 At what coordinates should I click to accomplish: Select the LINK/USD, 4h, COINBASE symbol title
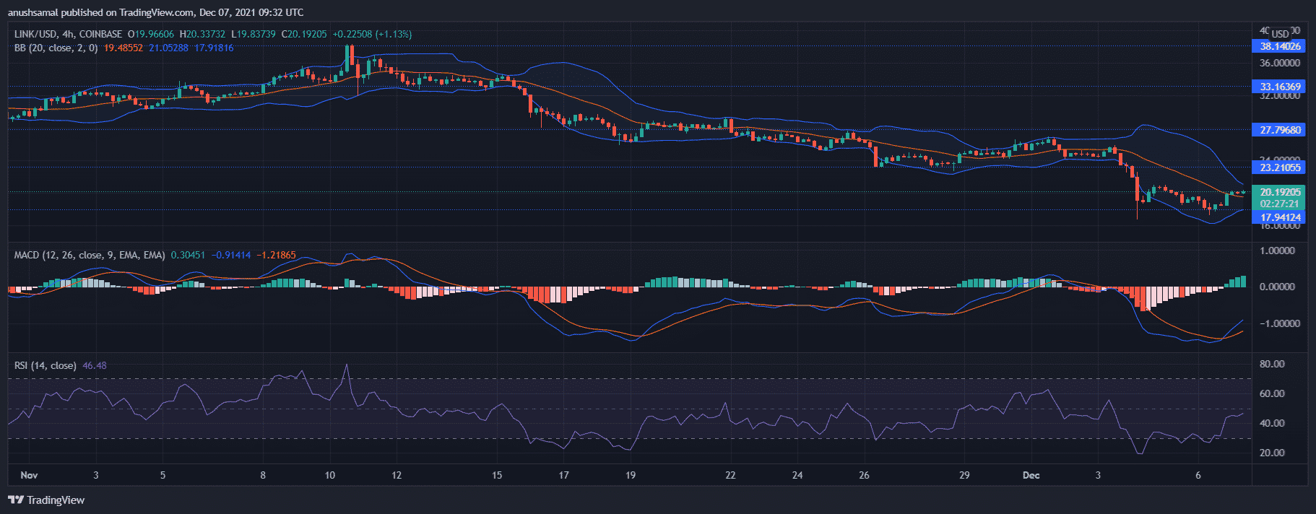(68, 34)
